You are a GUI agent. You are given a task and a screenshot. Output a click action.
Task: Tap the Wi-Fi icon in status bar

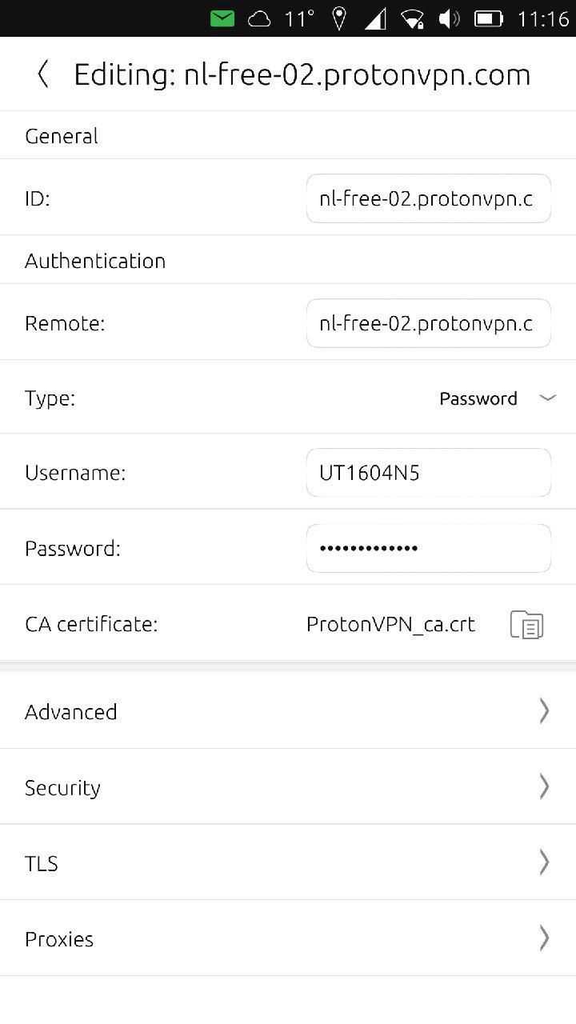(412, 18)
